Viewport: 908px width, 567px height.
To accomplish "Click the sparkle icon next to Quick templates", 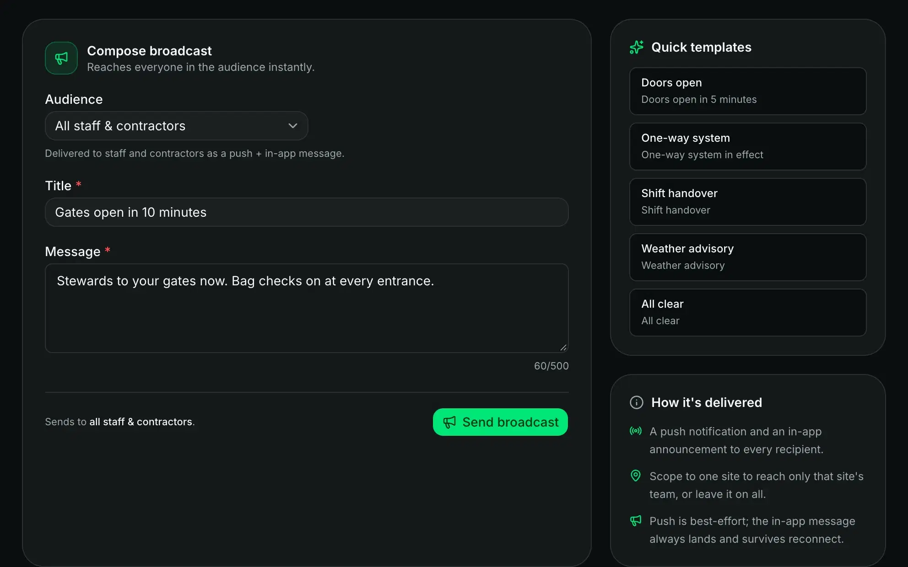I will coord(637,47).
